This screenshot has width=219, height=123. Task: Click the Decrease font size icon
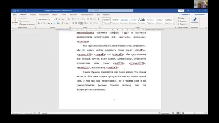59,19
